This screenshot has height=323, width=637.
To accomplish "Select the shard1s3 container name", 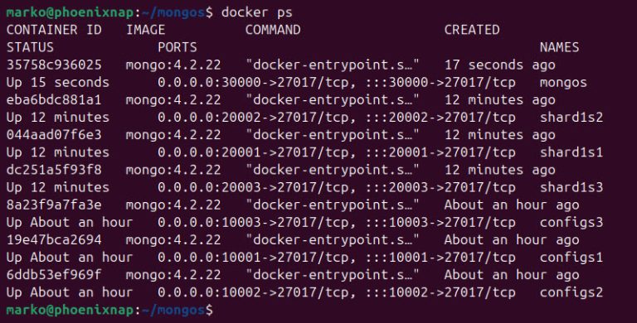I will (571, 187).
